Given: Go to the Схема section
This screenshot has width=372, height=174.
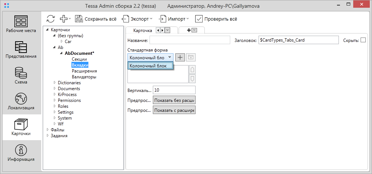Looking at the screenshot, I should [x=21, y=76].
